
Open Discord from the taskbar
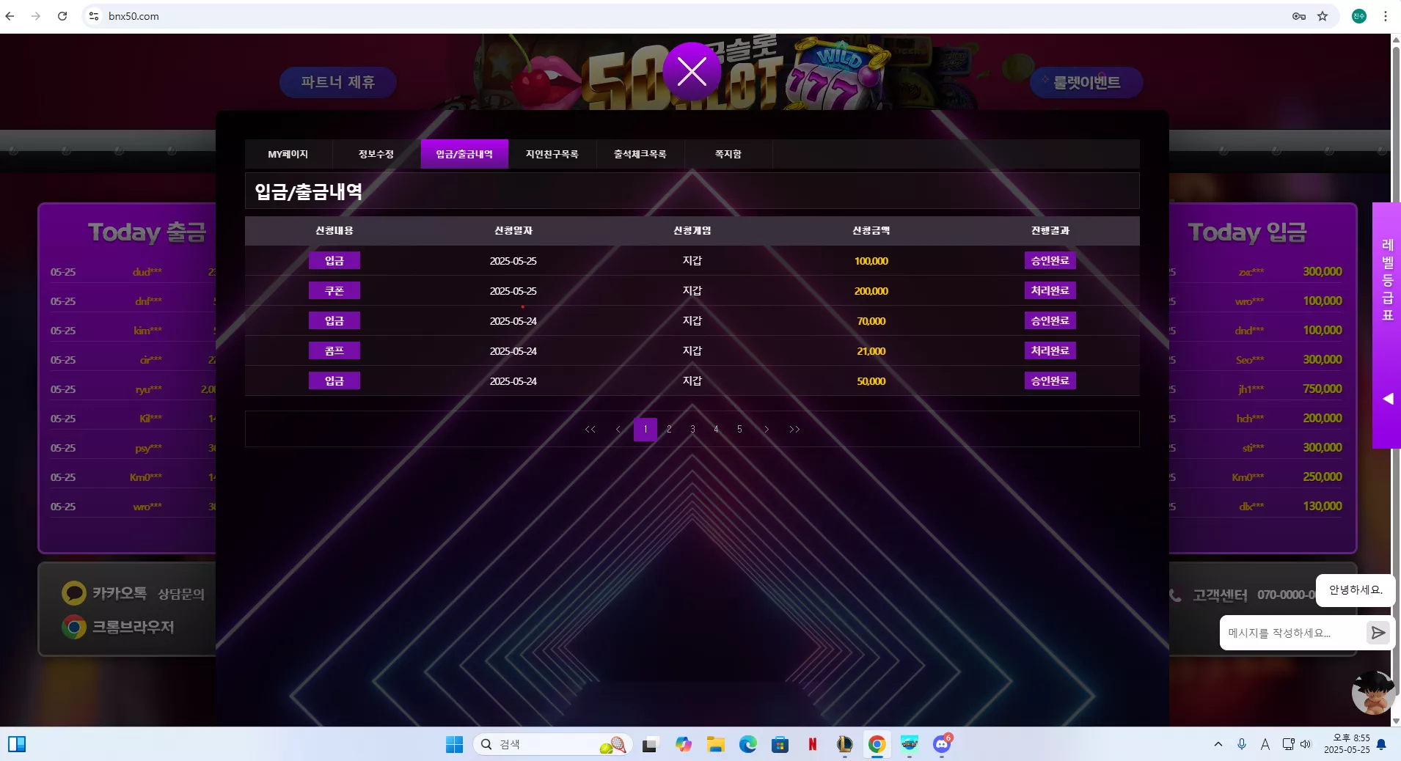pos(942,745)
